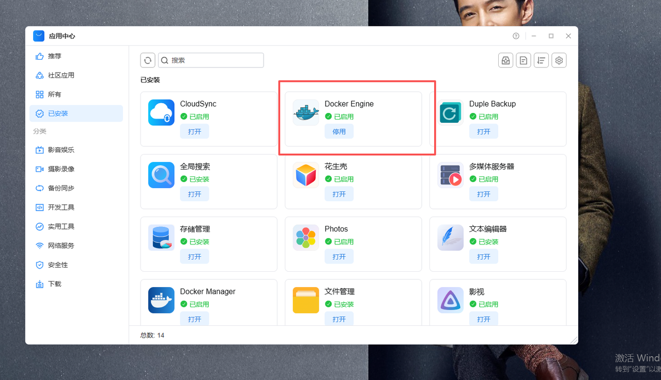Open the 实用工具 category
The width and height of the screenshot is (661, 380).
pos(76,226)
